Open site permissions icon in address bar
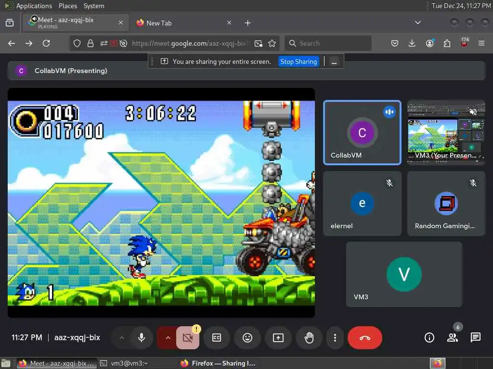 [104, 43]
